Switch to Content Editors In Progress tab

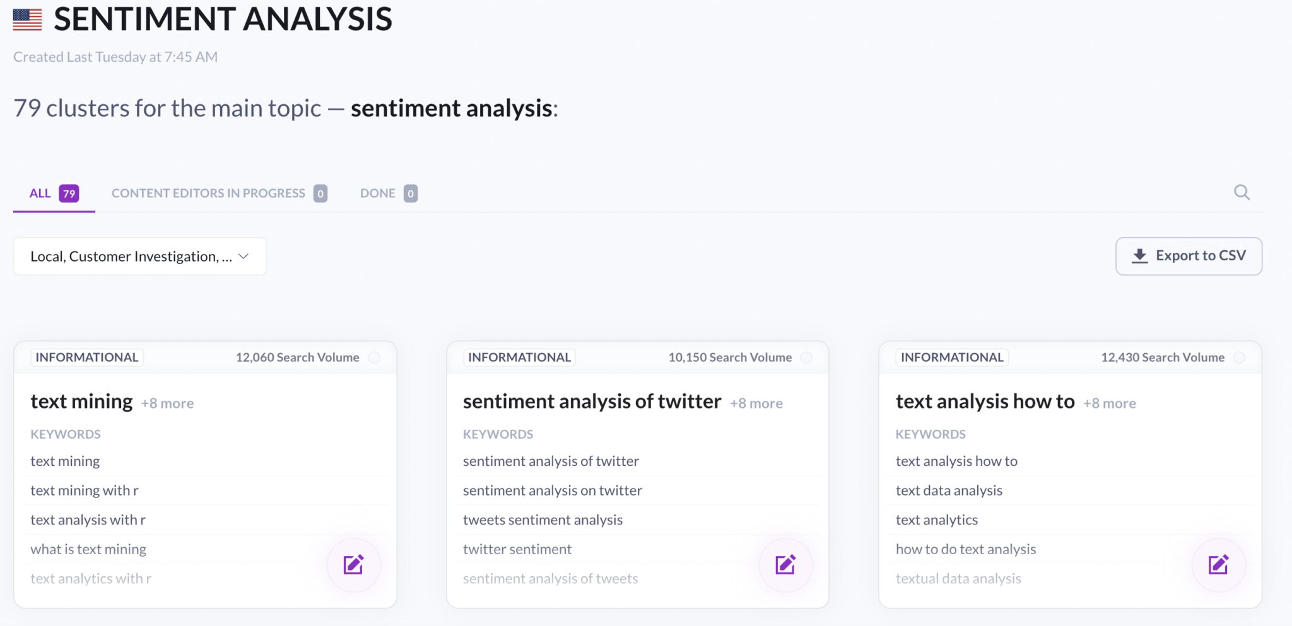tap(219, 194)
